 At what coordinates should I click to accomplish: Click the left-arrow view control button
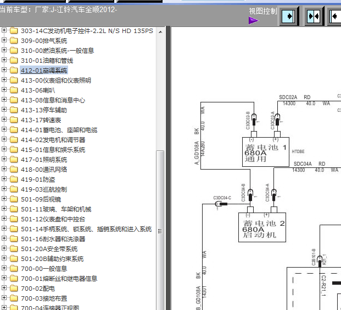coord(335,17)
